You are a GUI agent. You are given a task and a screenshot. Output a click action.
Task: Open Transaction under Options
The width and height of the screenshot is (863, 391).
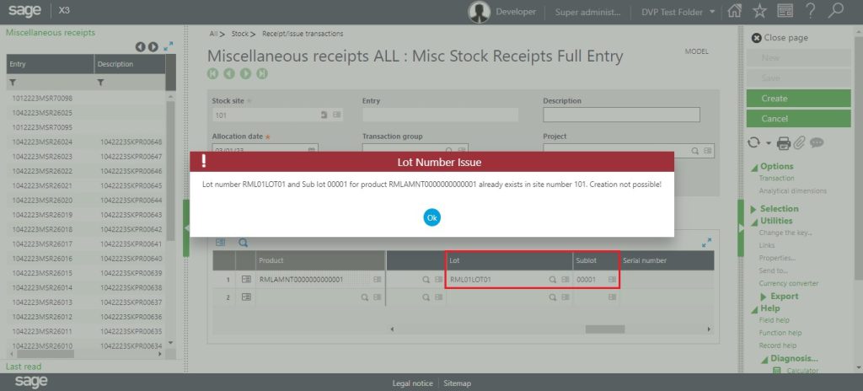coord(776,179)
